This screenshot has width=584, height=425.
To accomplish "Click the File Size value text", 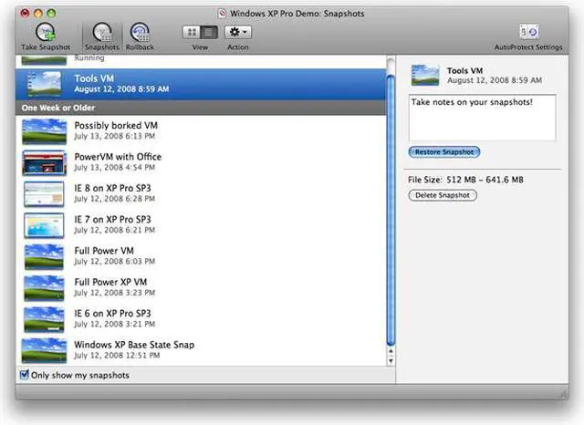I will click(x=485, y=180).
